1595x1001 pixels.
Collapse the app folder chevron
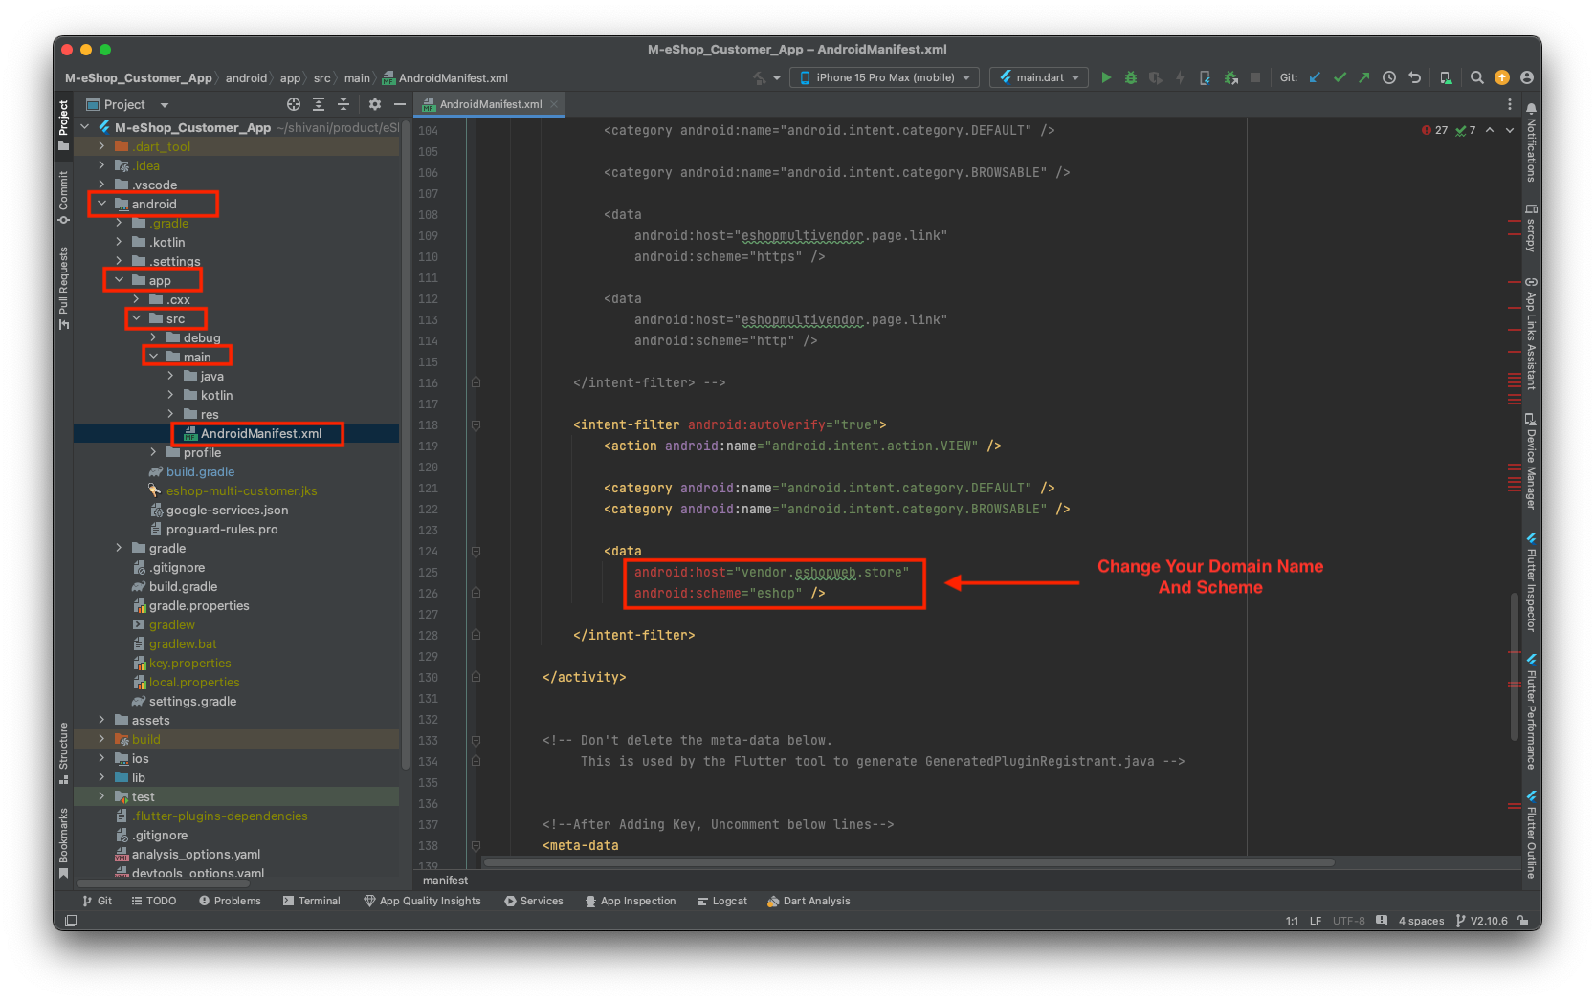tap(119, 280)
